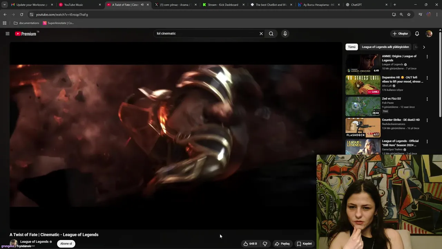Viewport: 442px width, 249px height.
Task: Open a new browser tab
Action: coord(395,5)
